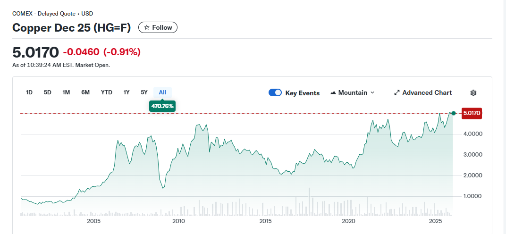Expand the Mountain dropdown chevron

(x=372, y=93)
